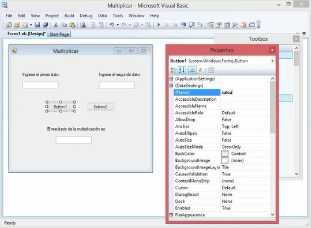This screenshot has width=312, height=228.
Task: Click the second dato text box
Action: pyautogui.click(x=117, y=85)
